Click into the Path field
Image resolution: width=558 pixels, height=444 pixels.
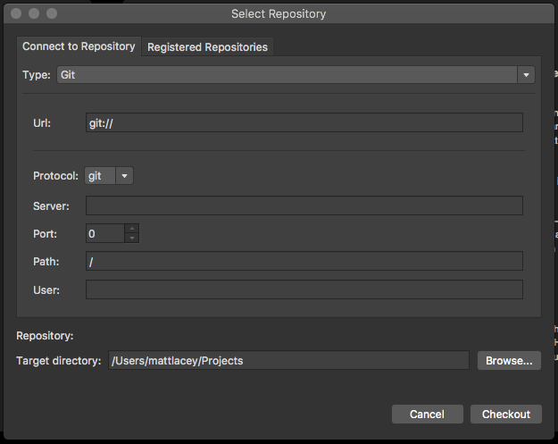pos(304,261)
